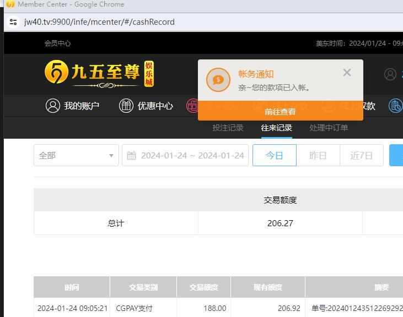This screenshot has width=403, height=317.
Task: Close the 帐务通知 notification popup
Action: [347, 73]
